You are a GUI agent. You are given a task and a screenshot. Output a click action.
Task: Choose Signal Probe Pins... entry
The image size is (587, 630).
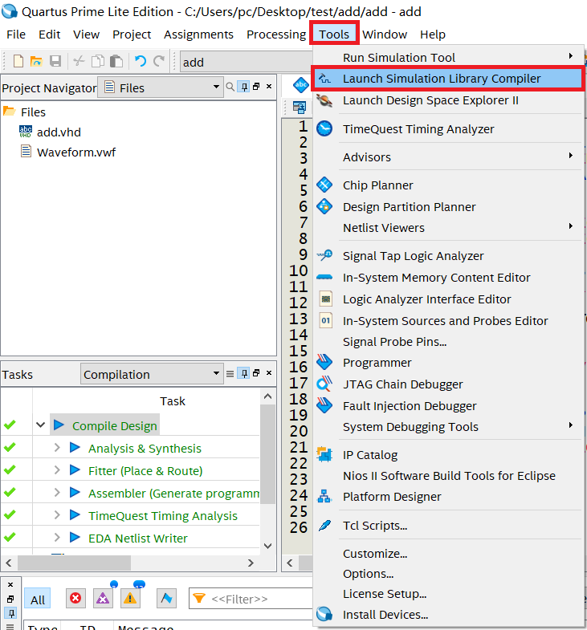point(448,342)
